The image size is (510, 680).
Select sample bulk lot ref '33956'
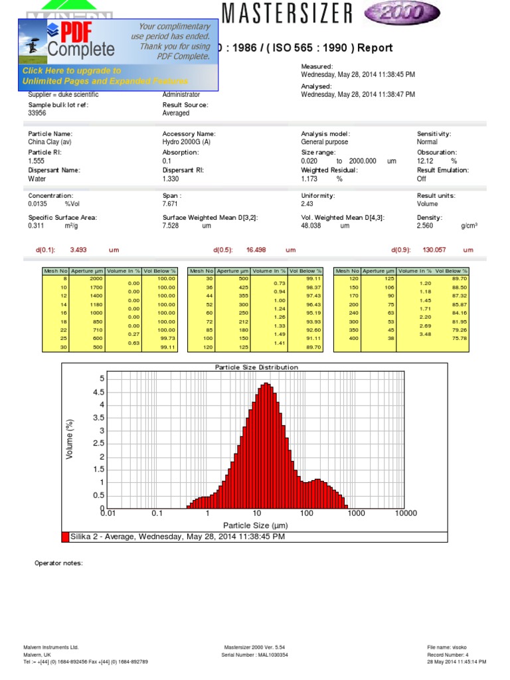pyautogui.click(x=37, y=113)
